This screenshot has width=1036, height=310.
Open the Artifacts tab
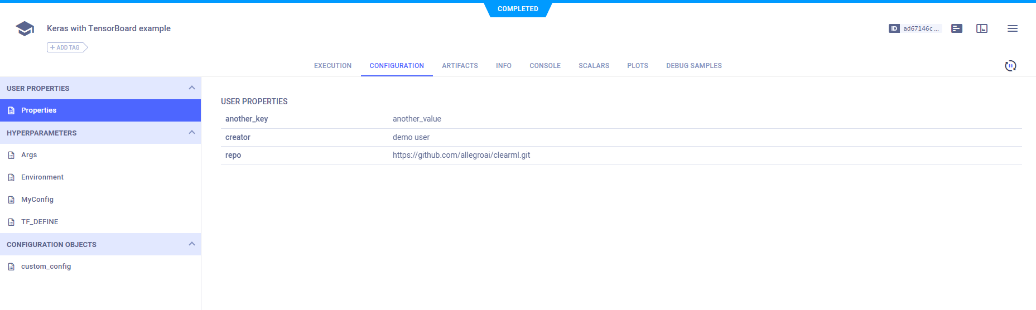(x=460, y=66)
